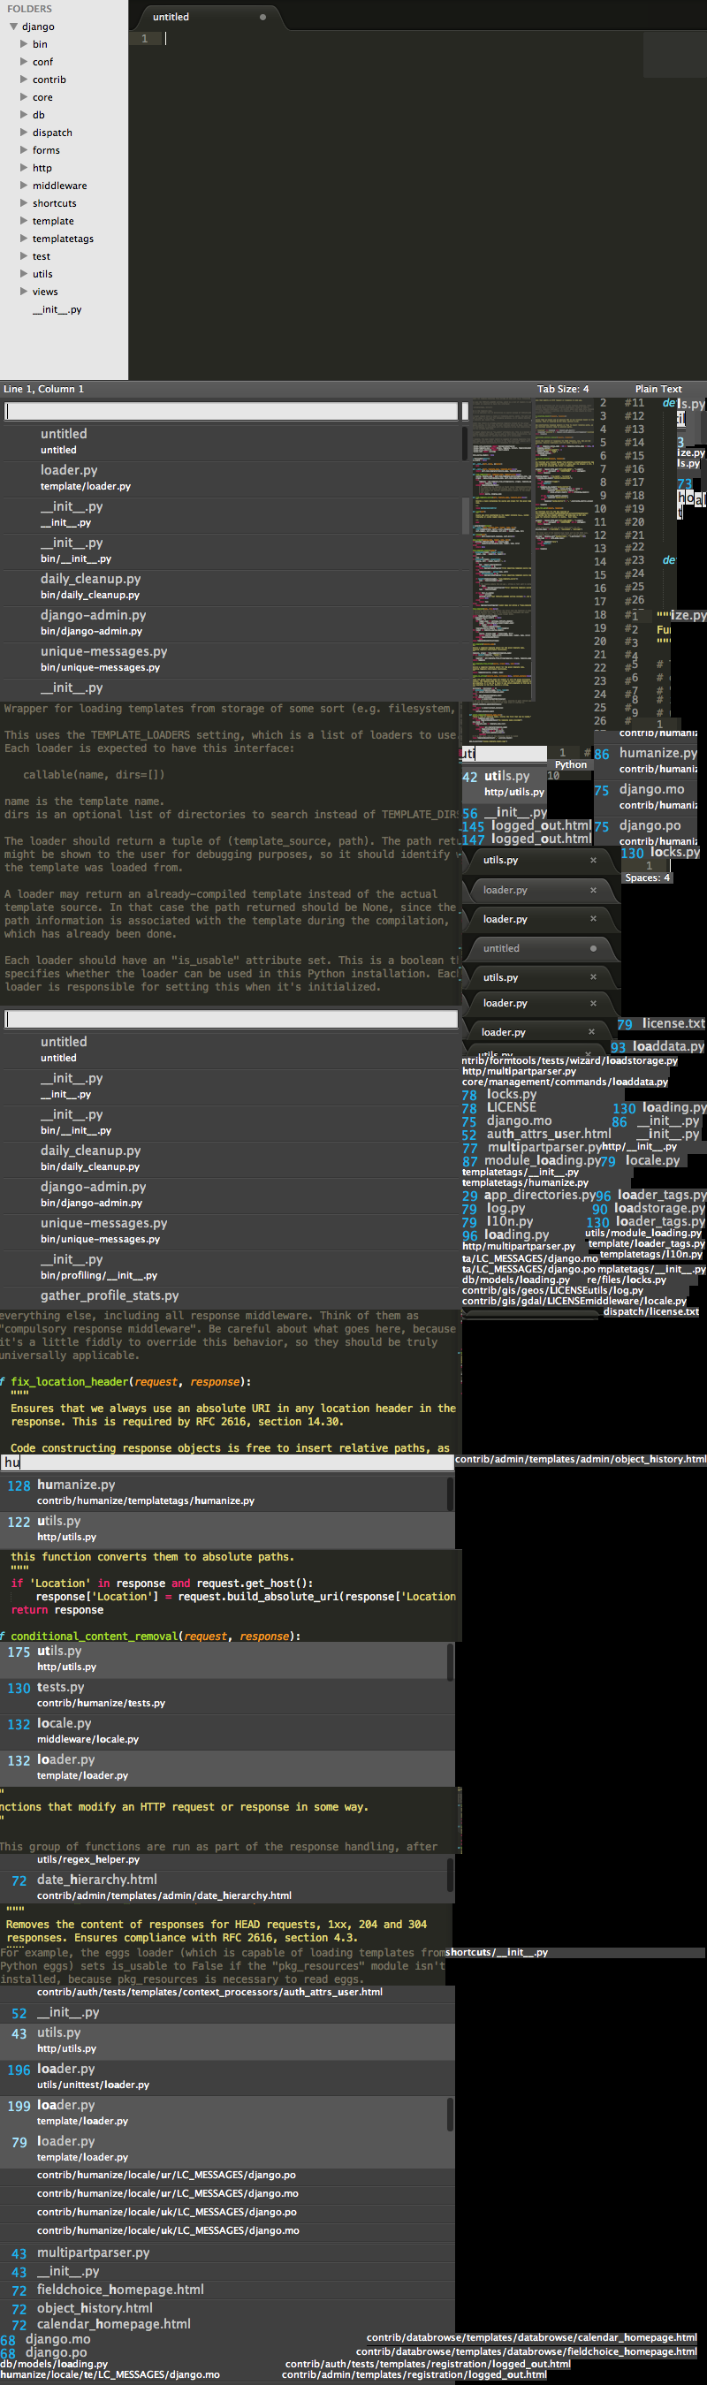Image resolution: width=707 pixels, height=2385 pixels.
Task: Choose app_directories.py result scored 29
Action: (x=528, y=1196)
